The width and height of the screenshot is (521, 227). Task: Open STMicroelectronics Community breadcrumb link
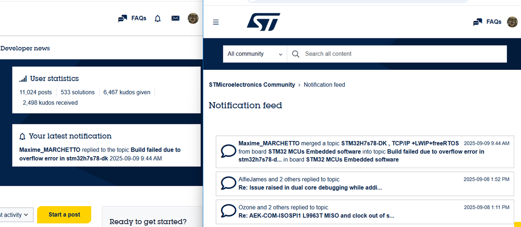click(252, 85)
